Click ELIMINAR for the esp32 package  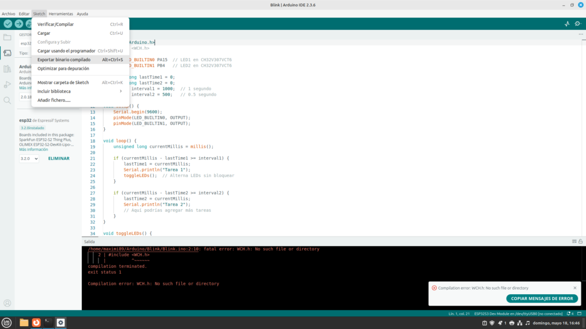pyautogui.click(x=58, y=158)
